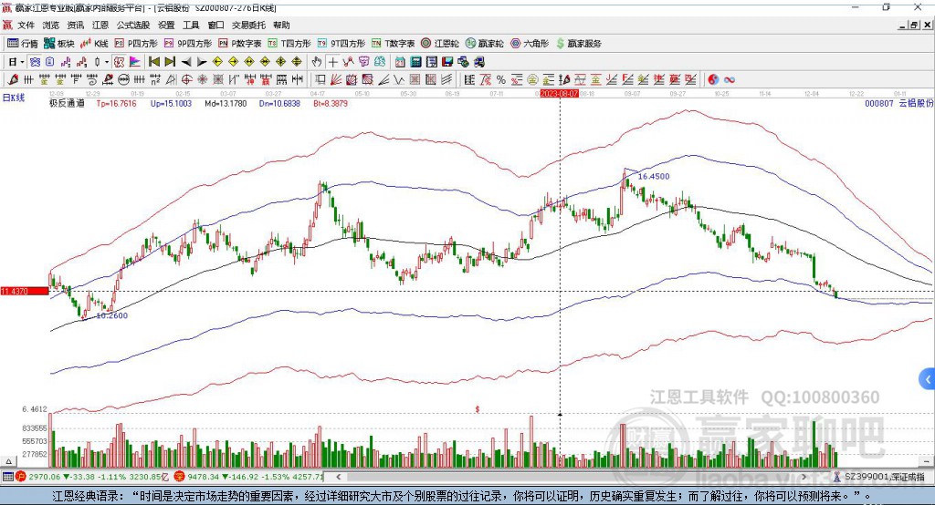Click the status bar grid icon
Image resolution: width=935 pixels, height=505 pixels.
pos(7,477)
